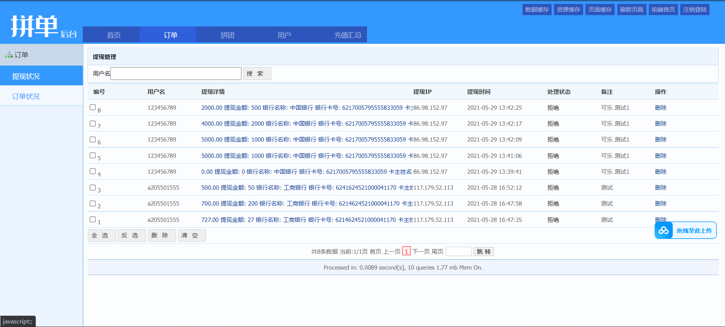Click the 跳 转 button
This screenshot has width=725, height=327.
point(484,251)
